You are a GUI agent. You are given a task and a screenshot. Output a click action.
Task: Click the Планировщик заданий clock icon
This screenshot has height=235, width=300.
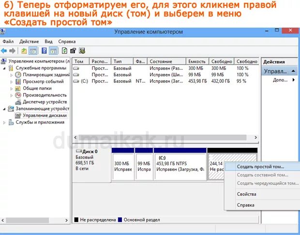point(18,75)
